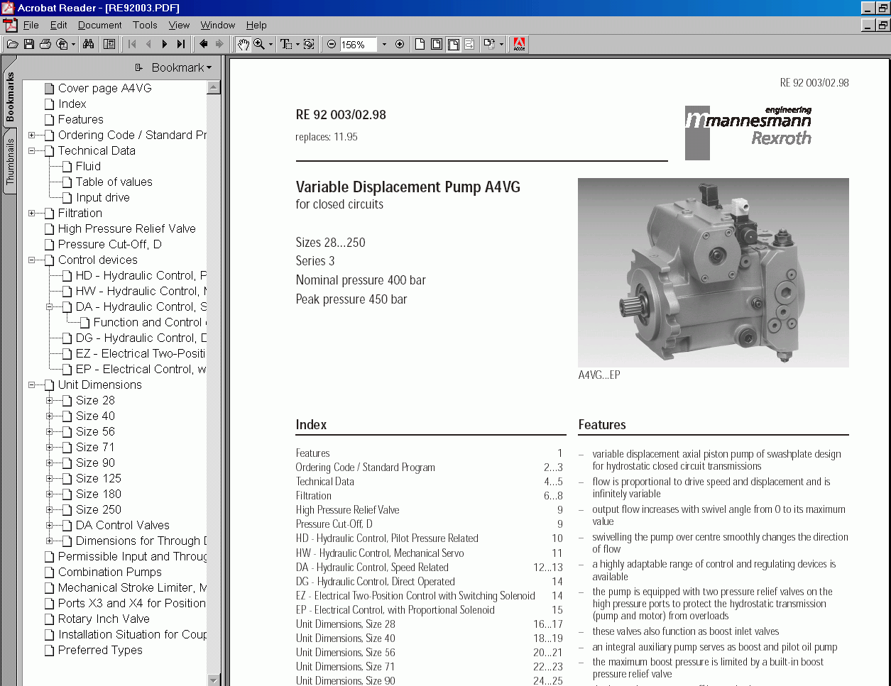Image resolution: width=891 pixels, height=686 pixels.
Task: Select the Hand tool
Action: tap(243, 44)
